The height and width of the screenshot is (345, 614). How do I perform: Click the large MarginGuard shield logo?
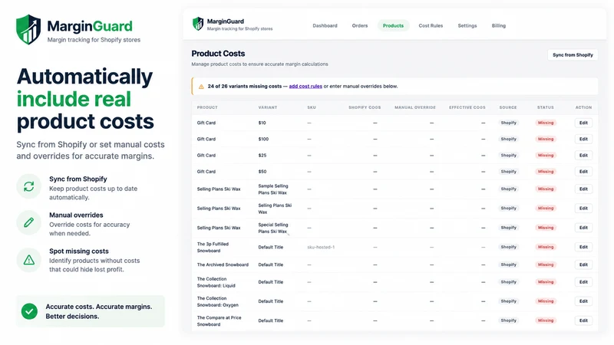point(28,29)
